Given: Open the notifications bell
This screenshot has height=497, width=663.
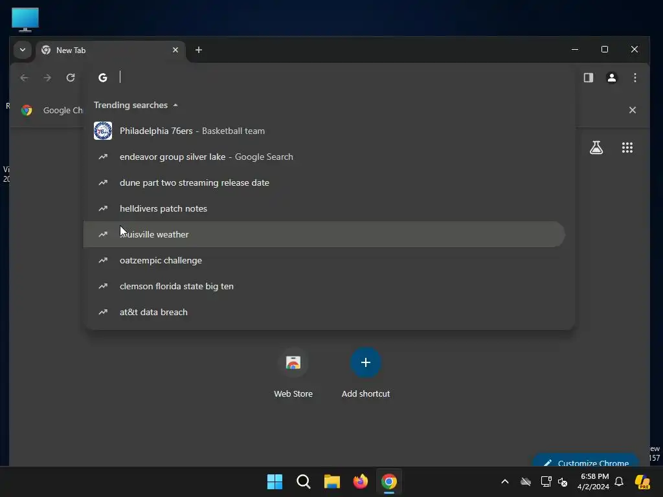Looking at the screenshot, I should [619, 481].
